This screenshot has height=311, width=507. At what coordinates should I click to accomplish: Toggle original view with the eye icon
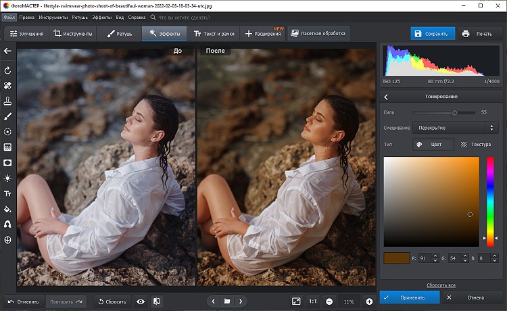141,301
